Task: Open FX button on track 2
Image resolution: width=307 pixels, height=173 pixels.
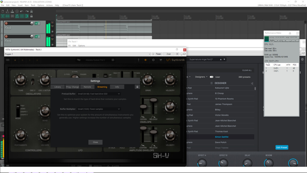Action: pos(36,37)
